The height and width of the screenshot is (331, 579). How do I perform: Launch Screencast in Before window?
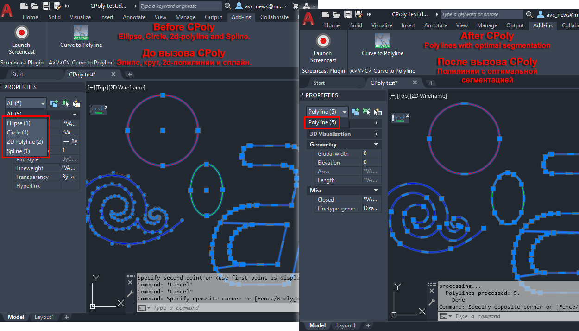click(x=22, y=40)
